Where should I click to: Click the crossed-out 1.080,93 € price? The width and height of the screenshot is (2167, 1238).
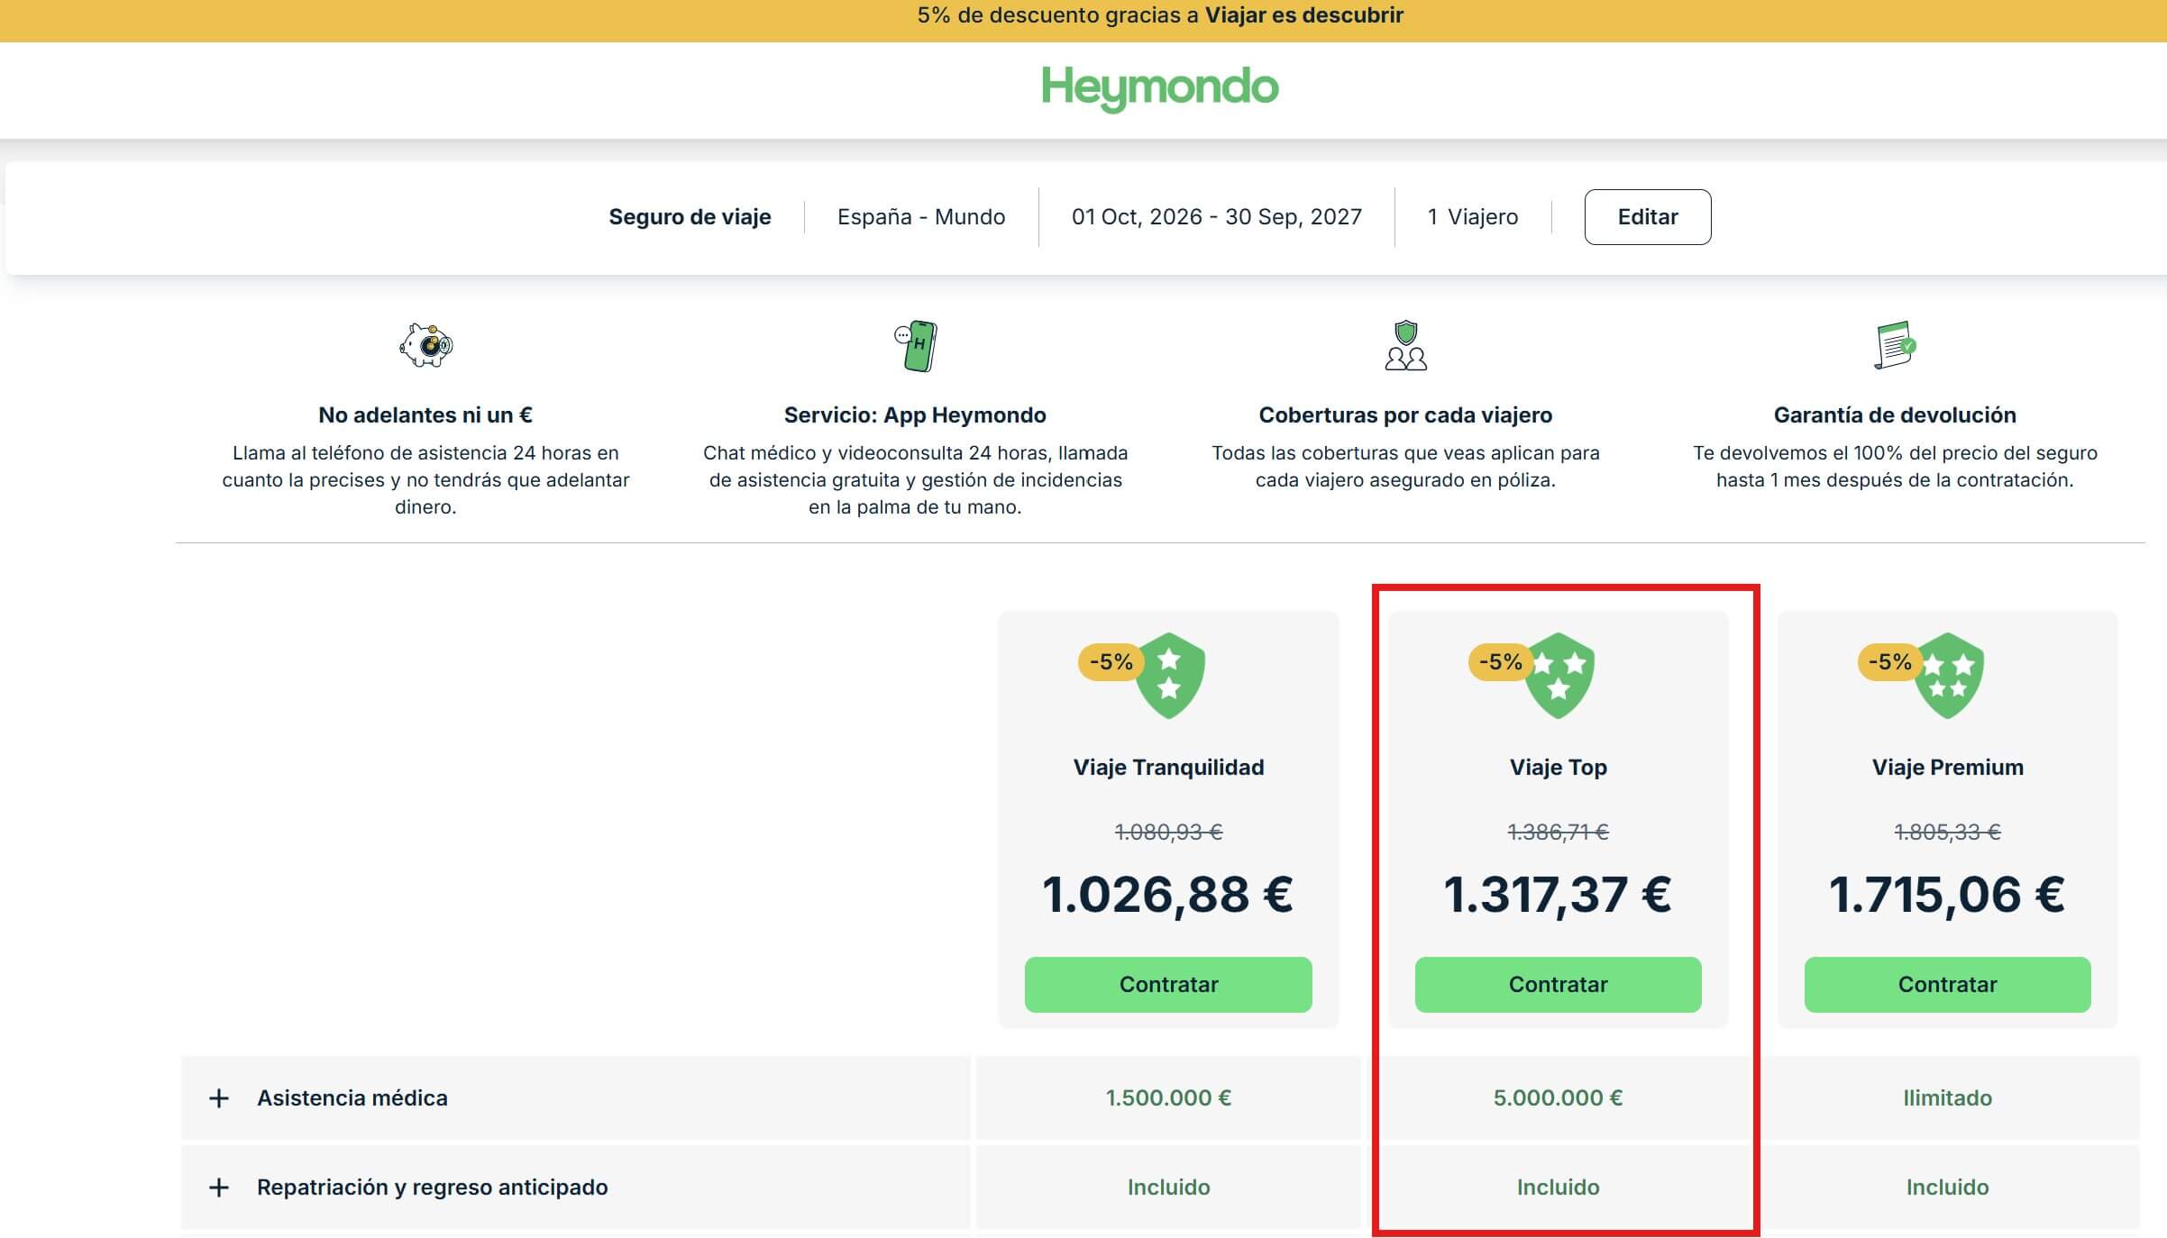point(1169,833)
